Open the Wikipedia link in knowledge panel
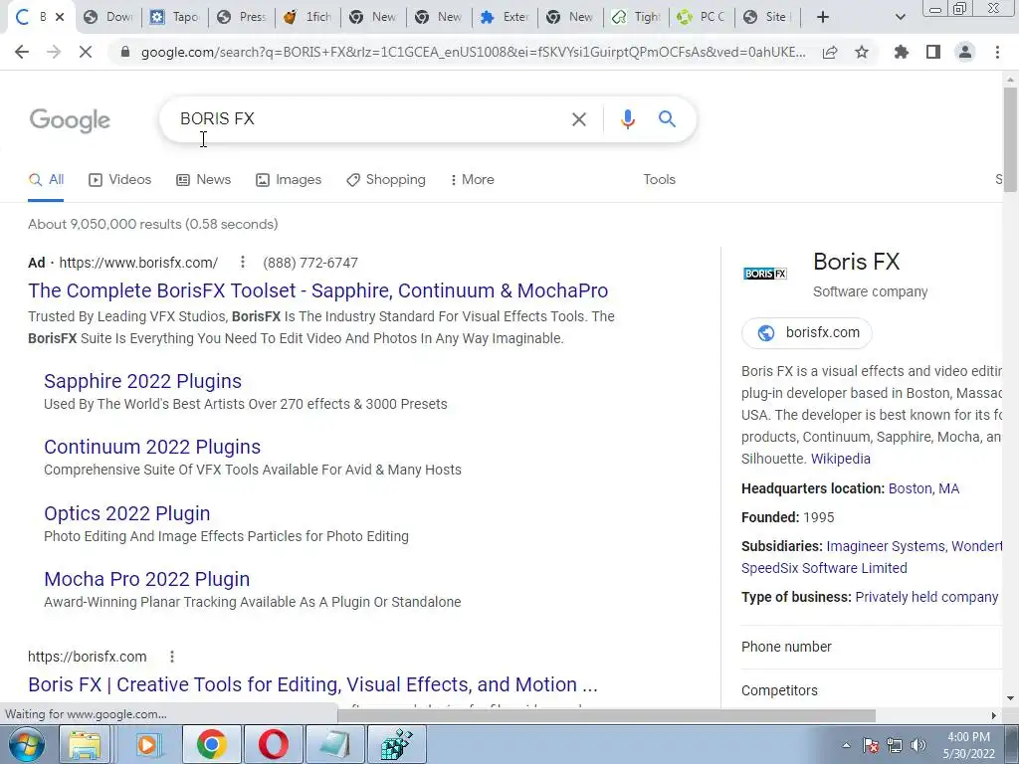 point(840,459)
